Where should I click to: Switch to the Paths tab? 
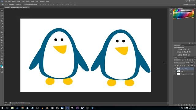pos(185,58)
